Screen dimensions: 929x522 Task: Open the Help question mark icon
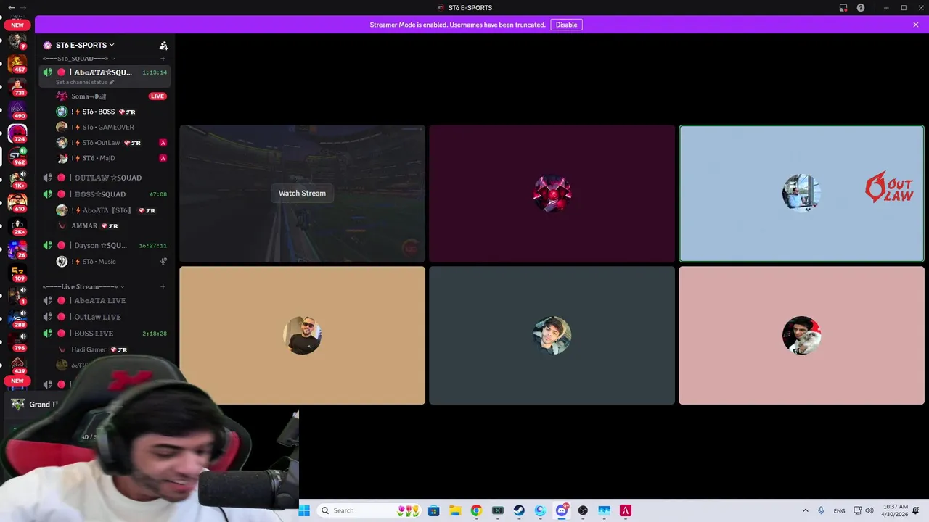(861, 7)
